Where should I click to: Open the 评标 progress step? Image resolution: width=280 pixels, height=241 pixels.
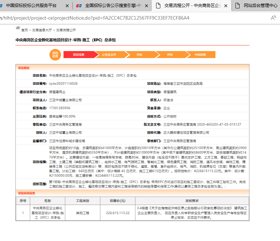(x=170, y=55)
